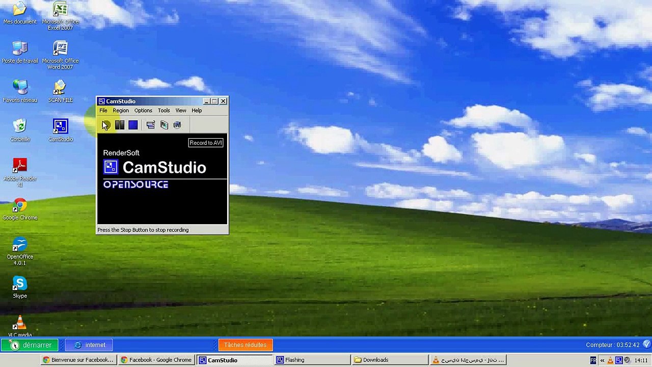Viewport: 652px width, 367px height.
Task: Expand hidden system tray icons chevron
Action: point(602,360)
